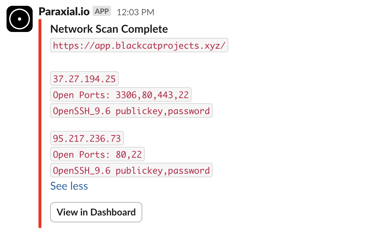Click the word Dashboard on the button
392x234 pixels.
(x=113, y=212)
